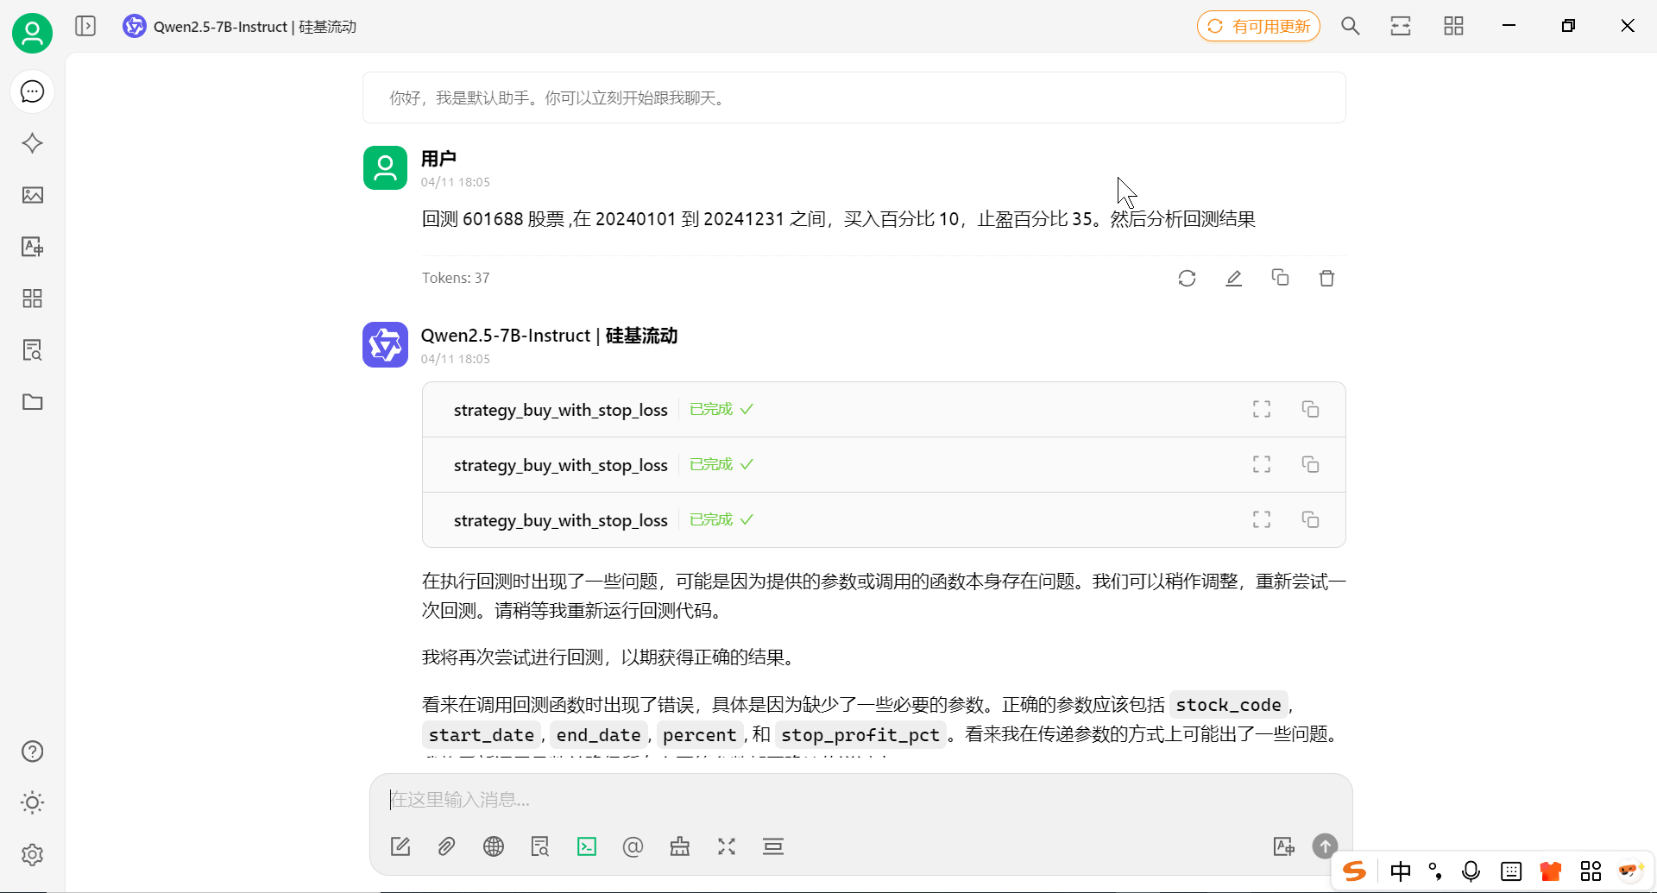Toggle the left sidebar panel icon
Screen dimensions: 1657x893
(85, 26)
